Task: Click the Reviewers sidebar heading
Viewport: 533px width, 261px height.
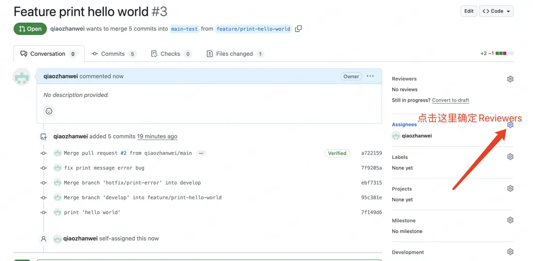Action: 404,79
